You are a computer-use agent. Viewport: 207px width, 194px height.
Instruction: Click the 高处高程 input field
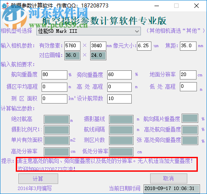click(119, 87)
